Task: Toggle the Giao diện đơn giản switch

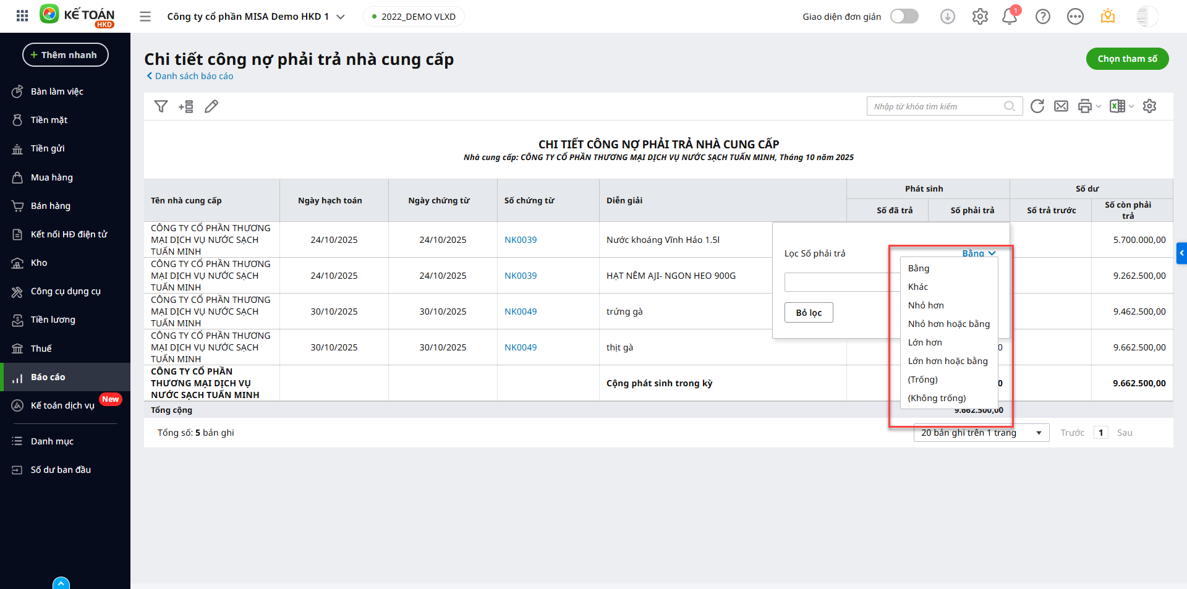Action: pos(904,17)
